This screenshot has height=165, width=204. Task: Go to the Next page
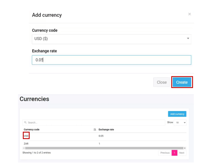coord(182,153)
